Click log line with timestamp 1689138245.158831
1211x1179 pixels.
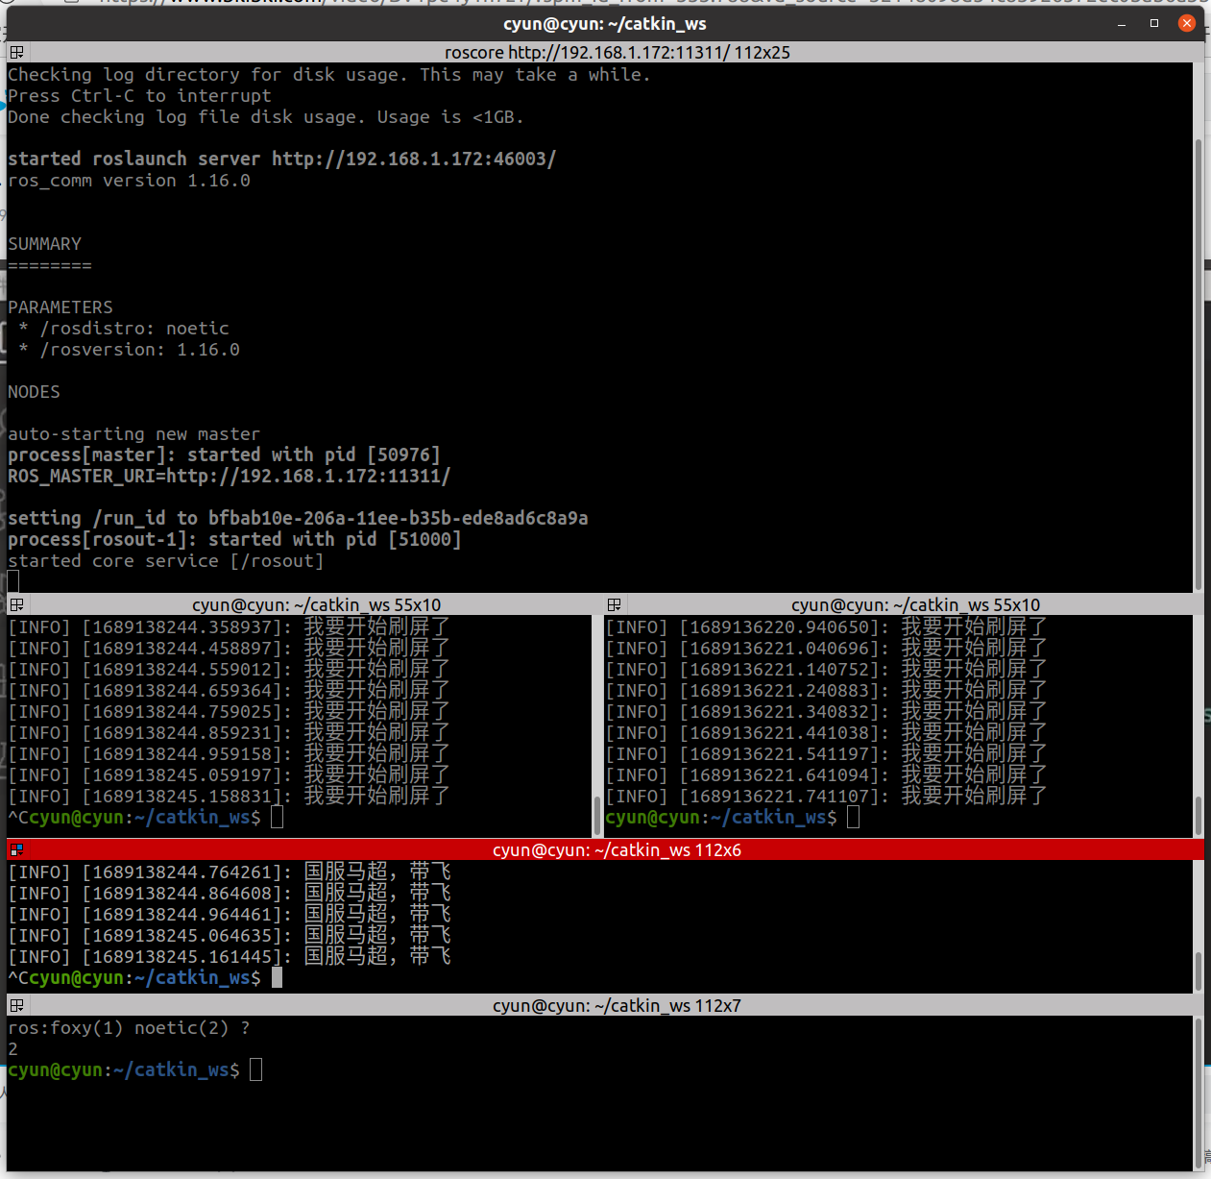[x=229, y=796]
